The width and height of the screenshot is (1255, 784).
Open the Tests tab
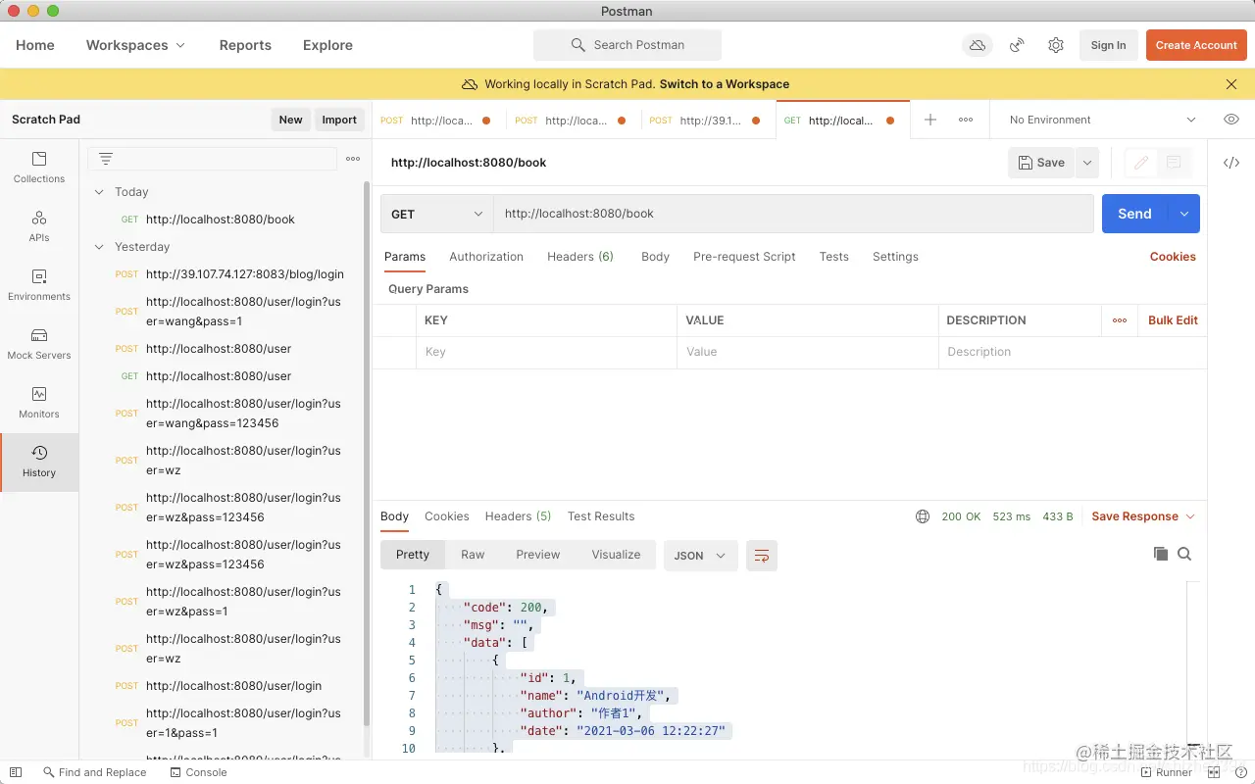(x=834, y=257)
